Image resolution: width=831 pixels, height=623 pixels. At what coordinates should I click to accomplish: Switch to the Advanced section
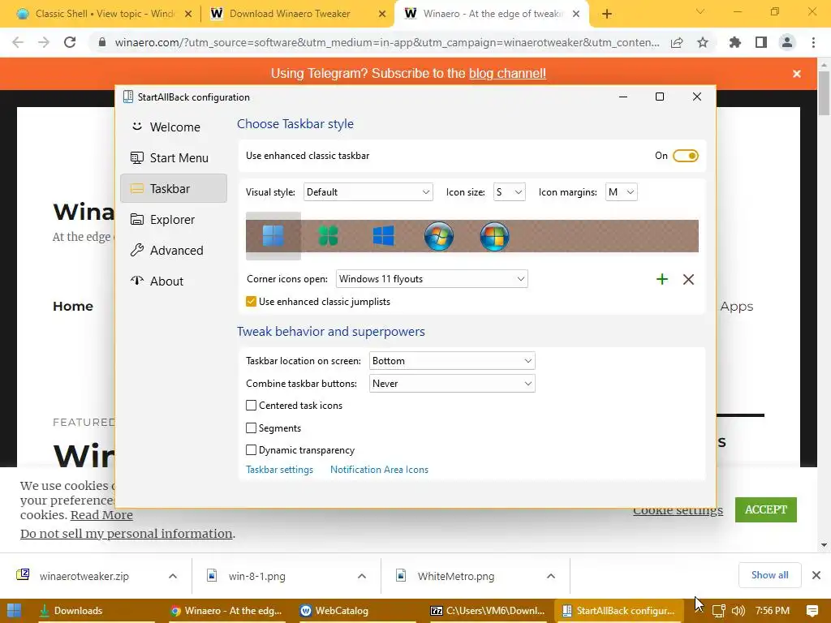click(174, 250)
